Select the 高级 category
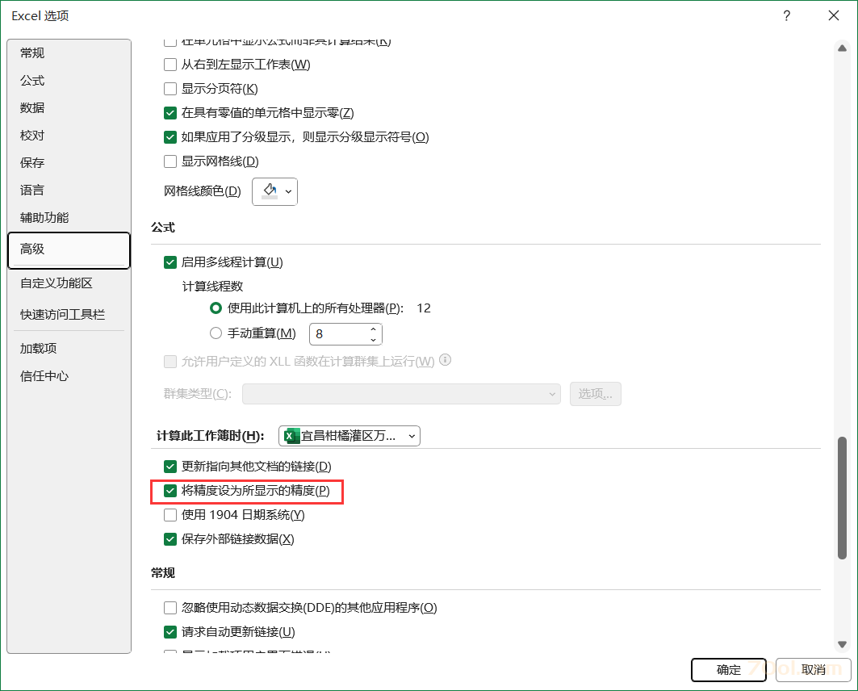 [69, 250]
